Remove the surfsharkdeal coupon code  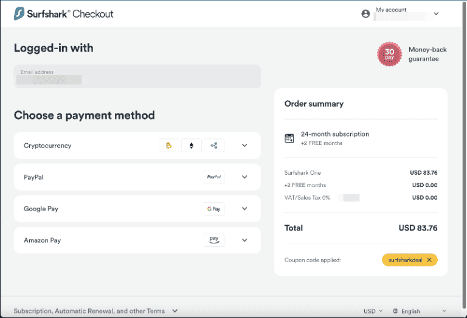coord(429,260)
